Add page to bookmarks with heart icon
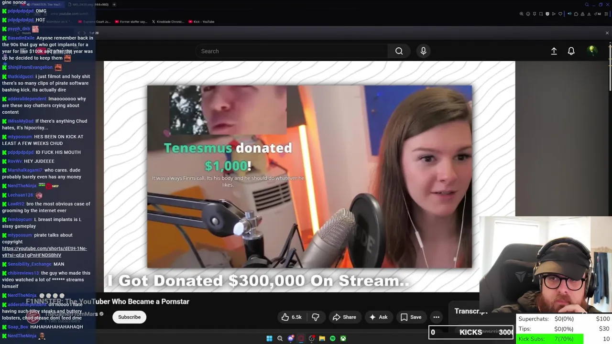Screen dimensions: 612x344 pyautogui.click(x=560, y=14)
